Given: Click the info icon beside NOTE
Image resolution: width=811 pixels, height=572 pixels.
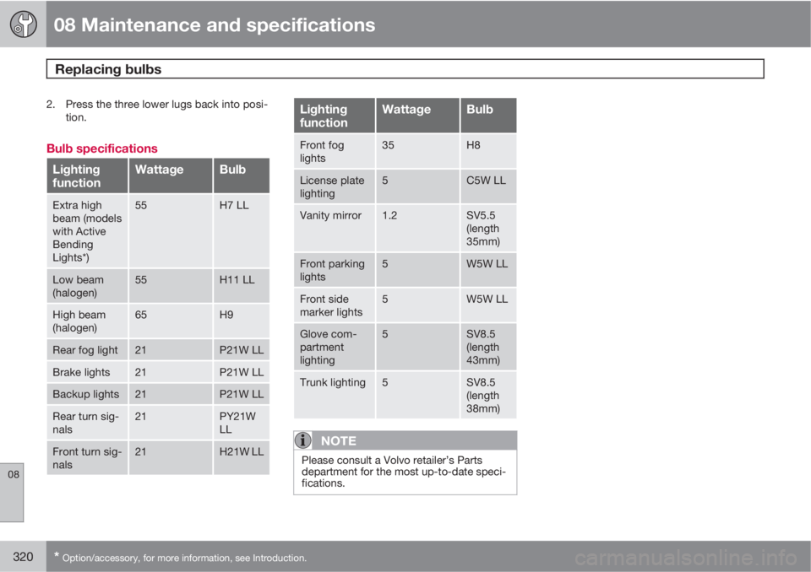Looking at the screenshot, I should (303, 440).
